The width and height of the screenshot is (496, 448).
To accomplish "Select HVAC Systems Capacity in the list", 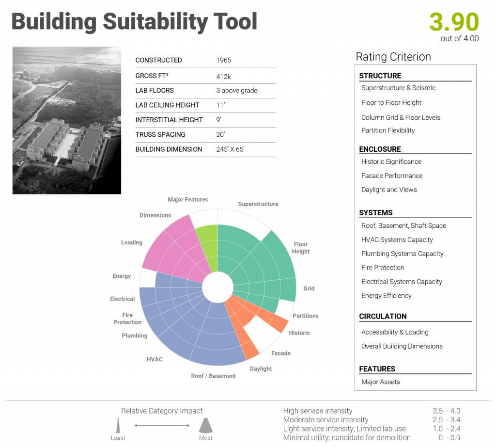I will coord(397,240).
